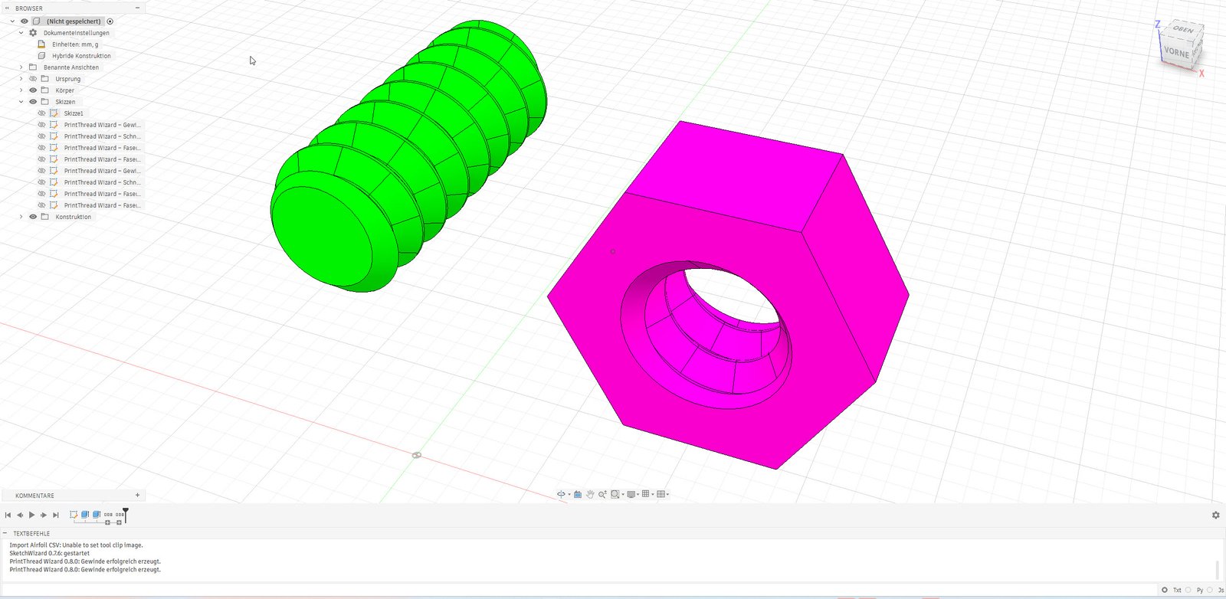Click the Zoom Window fit icon
The width and height of the screenshot is (1226, 599).
click(x=615, y=494)
